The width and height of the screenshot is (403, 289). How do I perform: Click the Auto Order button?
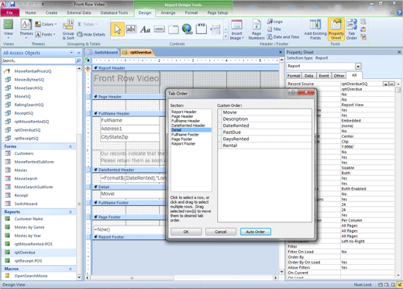pyautogui.click(x=255, y=232)
